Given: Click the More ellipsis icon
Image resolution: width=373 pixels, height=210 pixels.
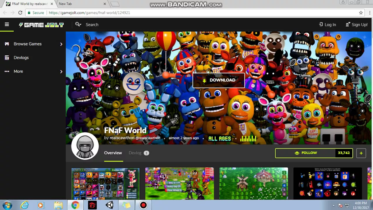Looking at the screenshot, I should point(7,71).
